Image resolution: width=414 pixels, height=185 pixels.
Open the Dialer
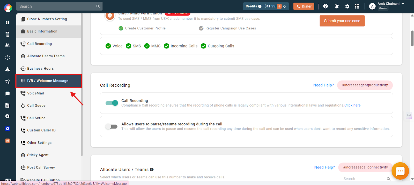pos(304,6)
